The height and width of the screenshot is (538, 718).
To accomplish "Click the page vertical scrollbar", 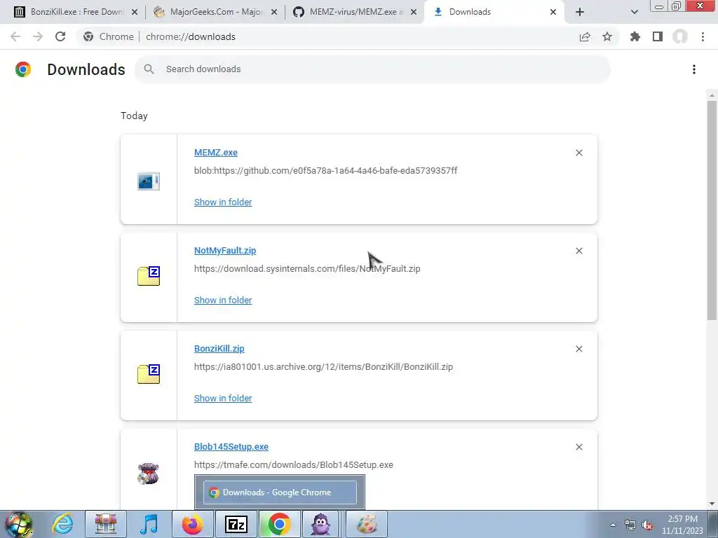I will click(712, 210).
